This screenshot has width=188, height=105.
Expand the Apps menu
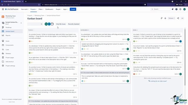(x=65, y=9)
